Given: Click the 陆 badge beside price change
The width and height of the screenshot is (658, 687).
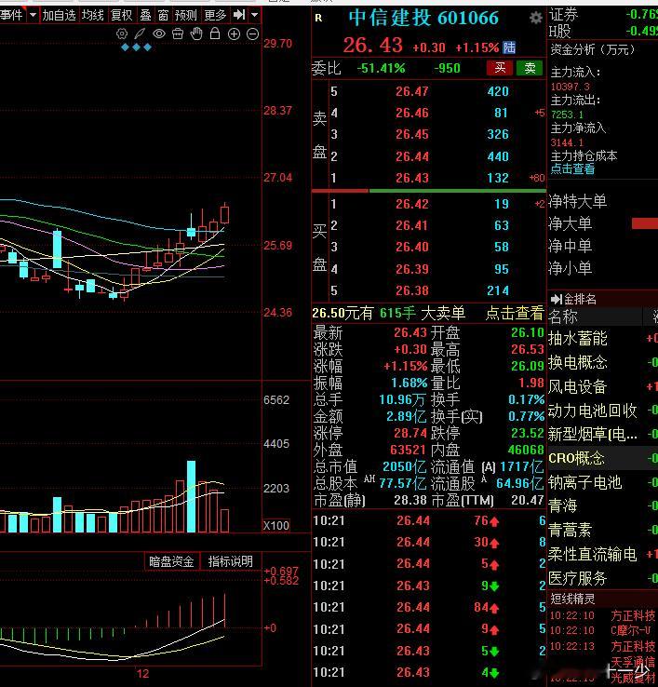Looking at the screenshot, I should click(509, 47).
